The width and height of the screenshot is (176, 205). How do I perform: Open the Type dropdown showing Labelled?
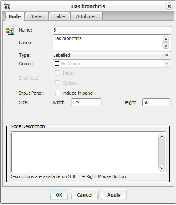(112, 55)
